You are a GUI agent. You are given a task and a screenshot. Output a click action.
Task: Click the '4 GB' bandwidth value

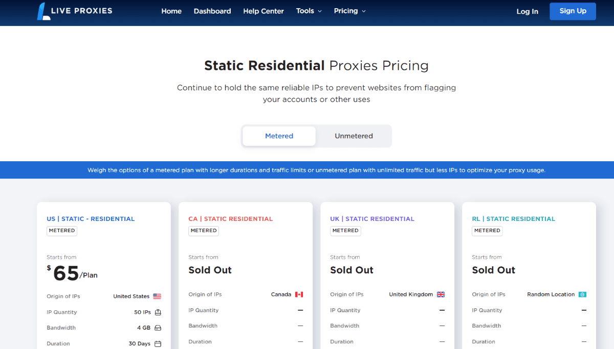(144, 328)
